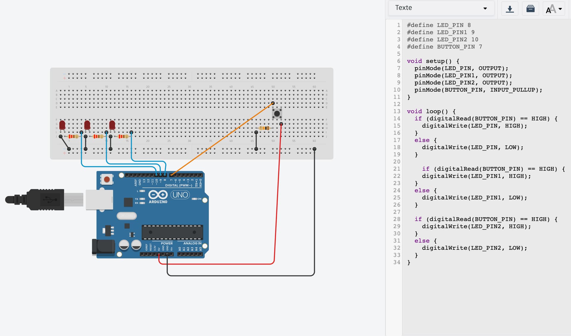Select the middle red LED

tap(87, 125)
